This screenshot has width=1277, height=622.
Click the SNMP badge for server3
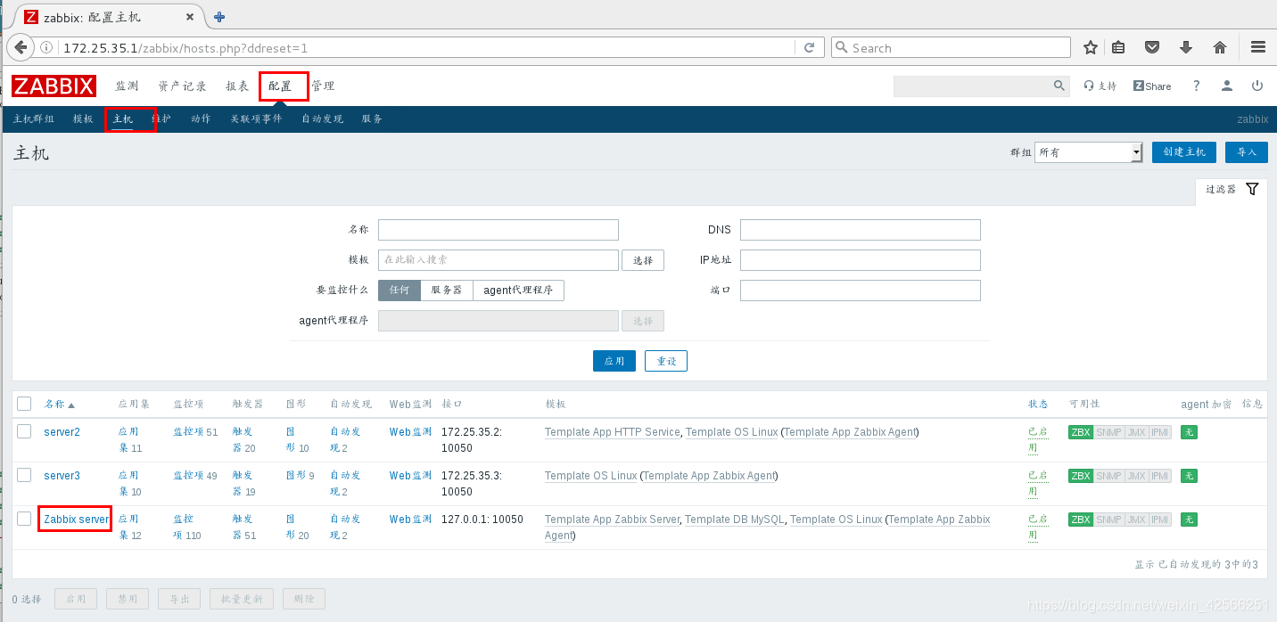click(1108, 476)
